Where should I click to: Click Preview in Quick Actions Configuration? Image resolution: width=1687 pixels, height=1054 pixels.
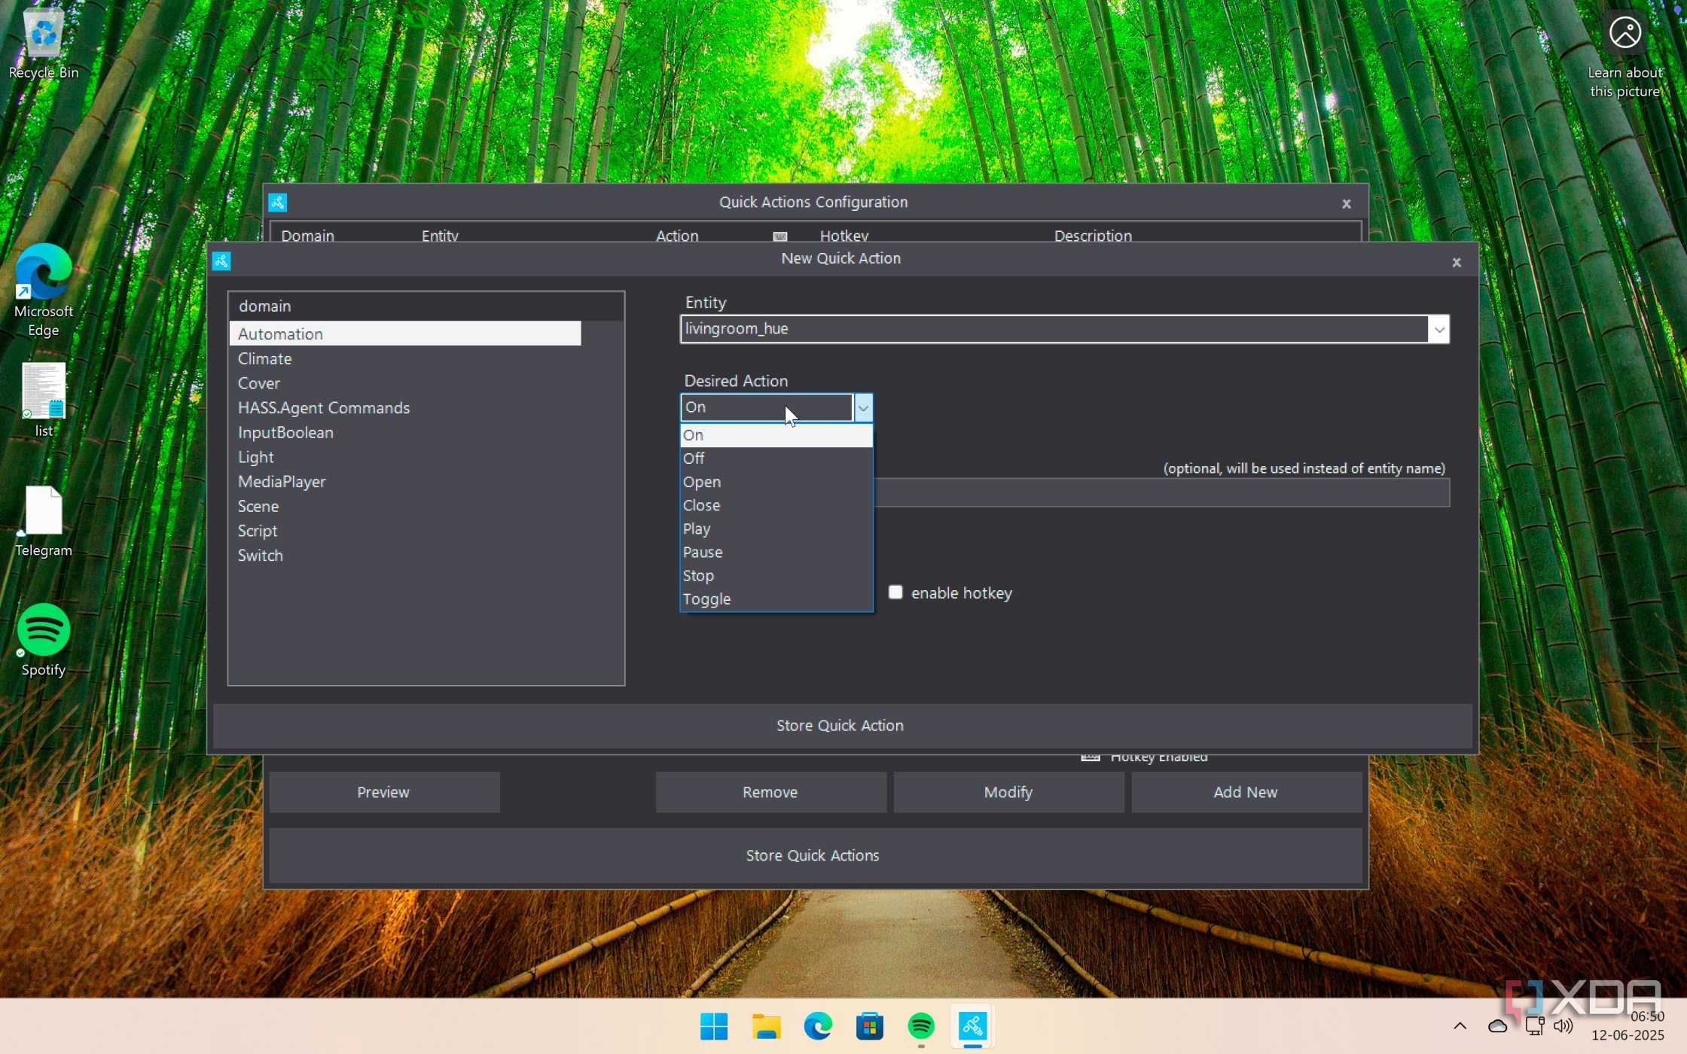pyautogui.click(x=384, y=792)
